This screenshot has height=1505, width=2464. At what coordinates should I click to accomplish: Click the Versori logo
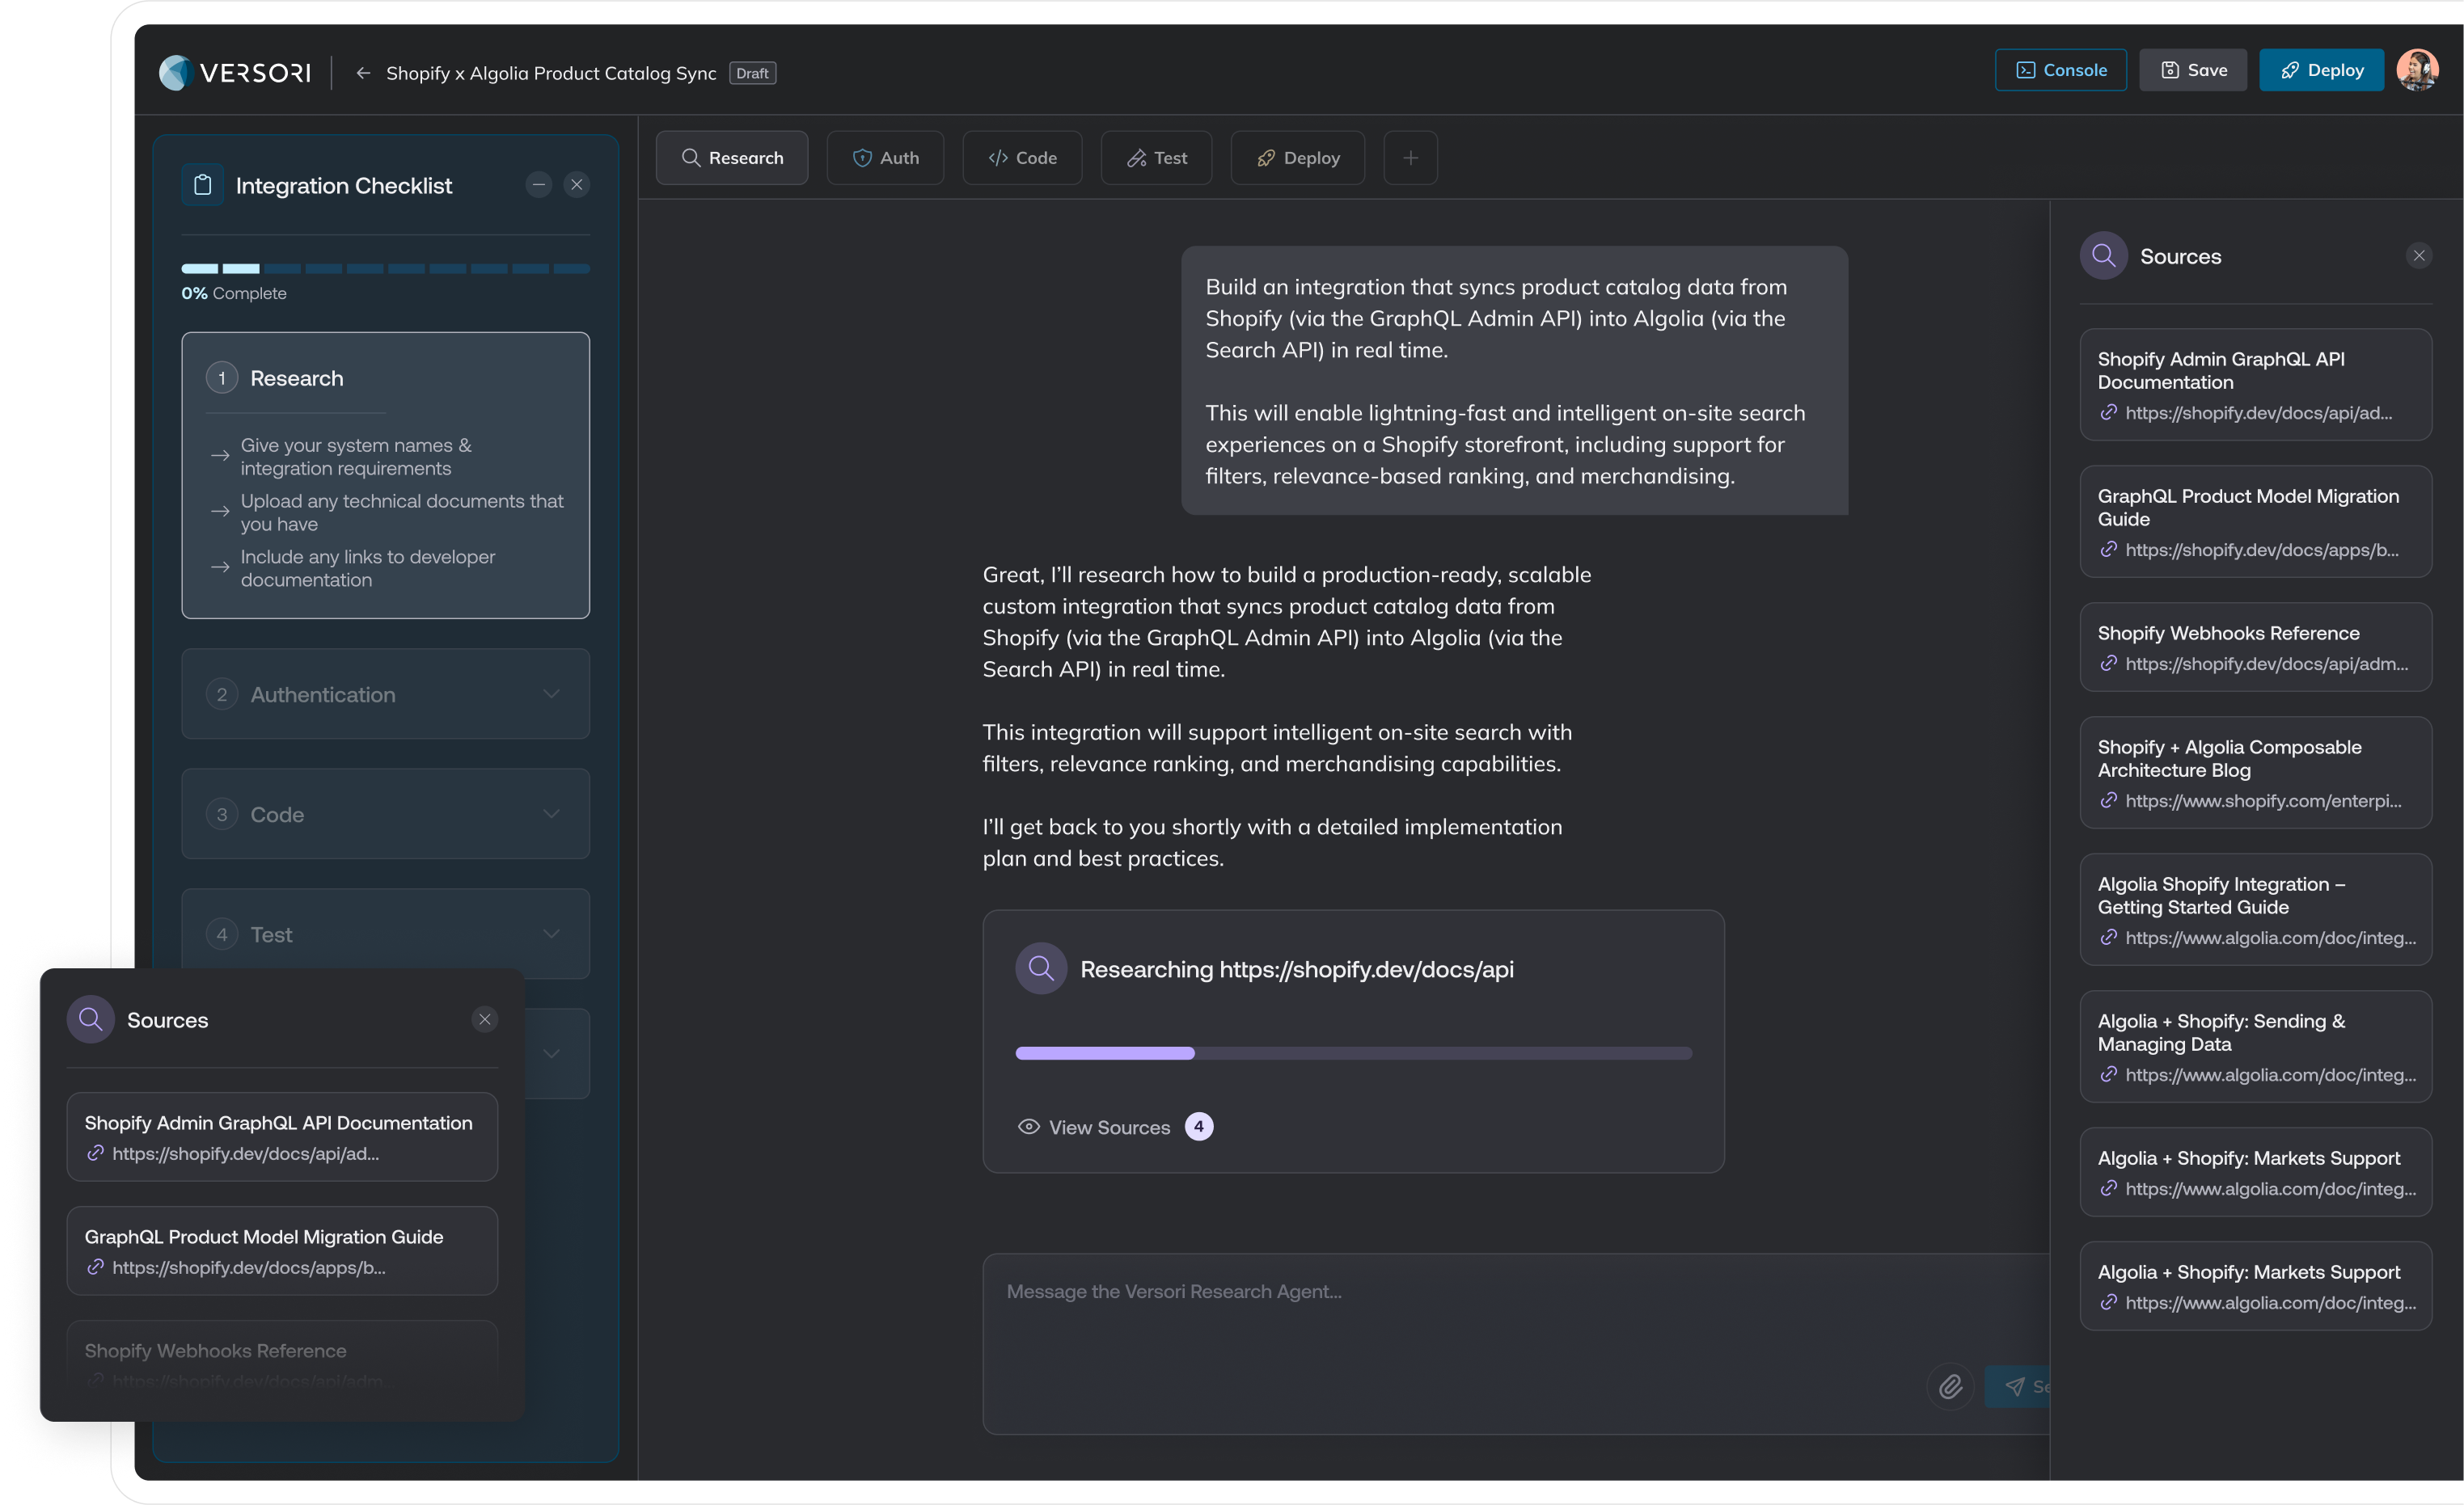[x=235, y=72]
